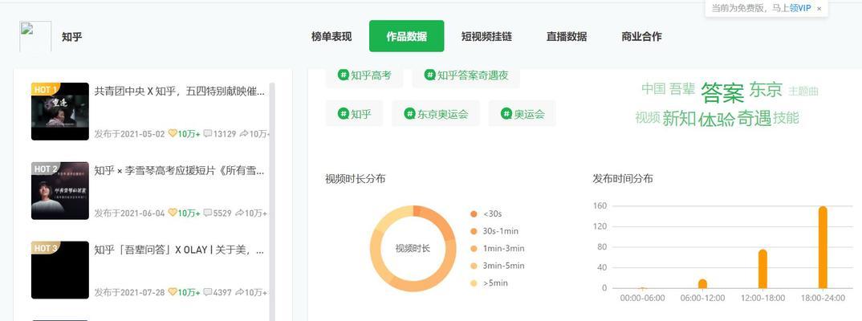Click the 06:00-12:00 bar
The height and width of the screenshot is (321, 862).
click(702, 283)
